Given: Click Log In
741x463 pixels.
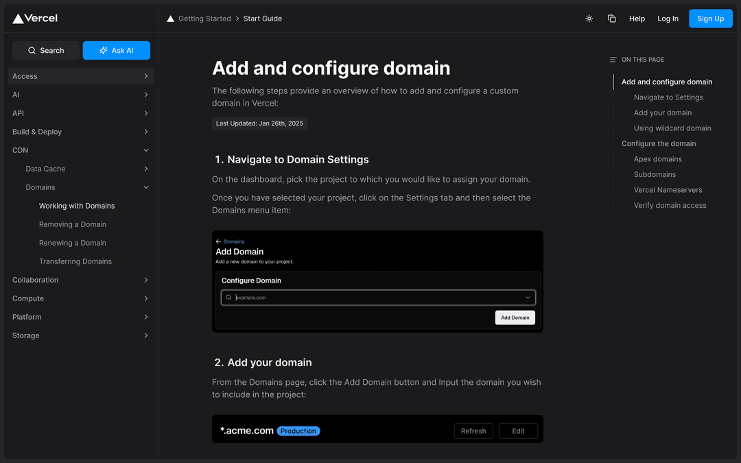Looking at the screenshot, I should [x=668, y=19].
